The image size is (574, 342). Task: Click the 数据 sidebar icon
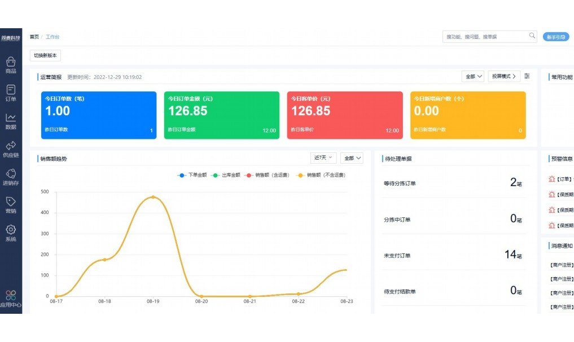(x=10, y=120)
